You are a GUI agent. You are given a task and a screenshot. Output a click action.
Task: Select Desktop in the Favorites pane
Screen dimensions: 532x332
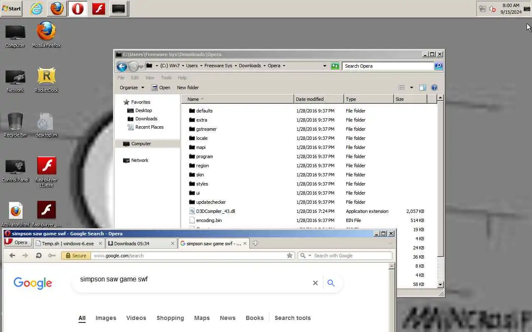click(x=139, y=110)
